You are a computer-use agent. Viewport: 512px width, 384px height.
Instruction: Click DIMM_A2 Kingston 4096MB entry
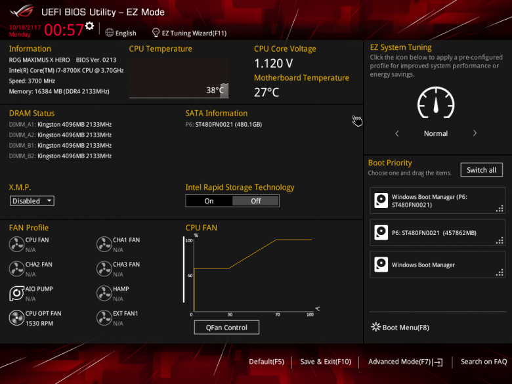[60, 135]
